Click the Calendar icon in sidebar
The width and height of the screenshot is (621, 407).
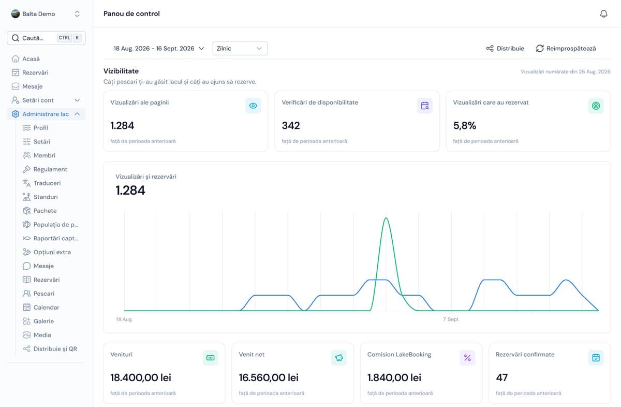point(27,307)
